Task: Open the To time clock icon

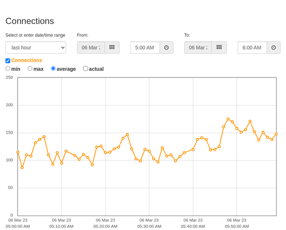Action: (273, 47)
